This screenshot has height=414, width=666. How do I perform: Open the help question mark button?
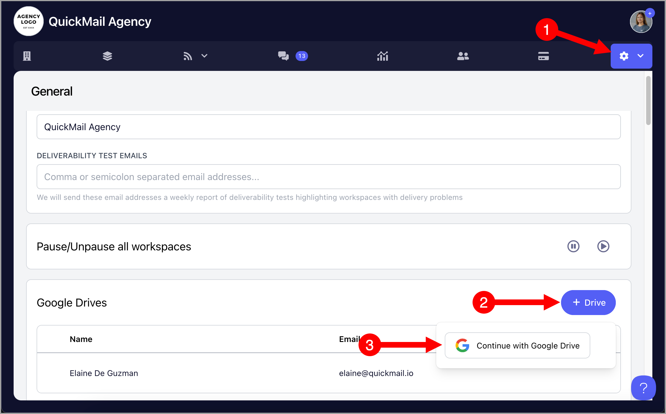[x=643, y=388]
